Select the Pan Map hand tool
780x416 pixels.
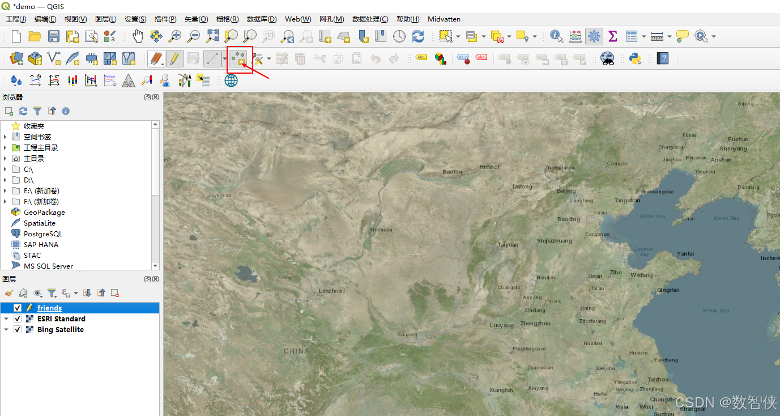tap(138, 36)
